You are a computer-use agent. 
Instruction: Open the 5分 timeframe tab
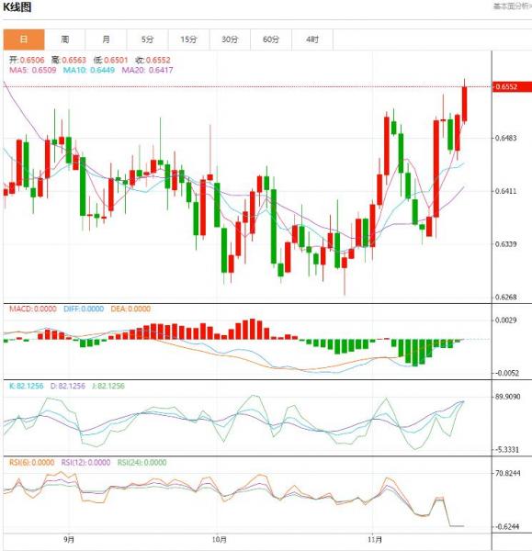coord(148,39)
